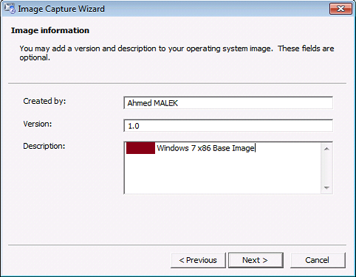Image resolution: width=356 pixels, height=277 pixels.
Task: Click the optional fields instruction paragraph
Action: tap(177, 53)
